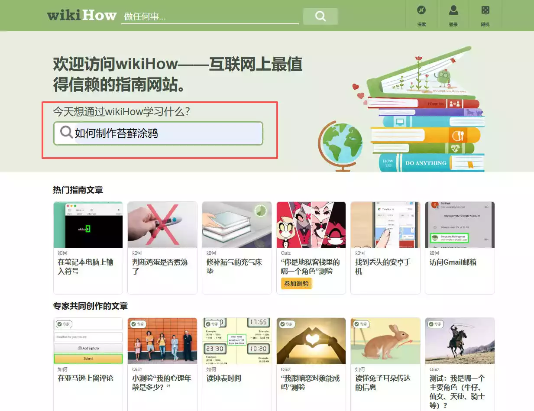Click the hero search field with 如何制作苔藓涂鸦
The height and width of the screenshot is (411, 534).
click(x=159, y=133)
